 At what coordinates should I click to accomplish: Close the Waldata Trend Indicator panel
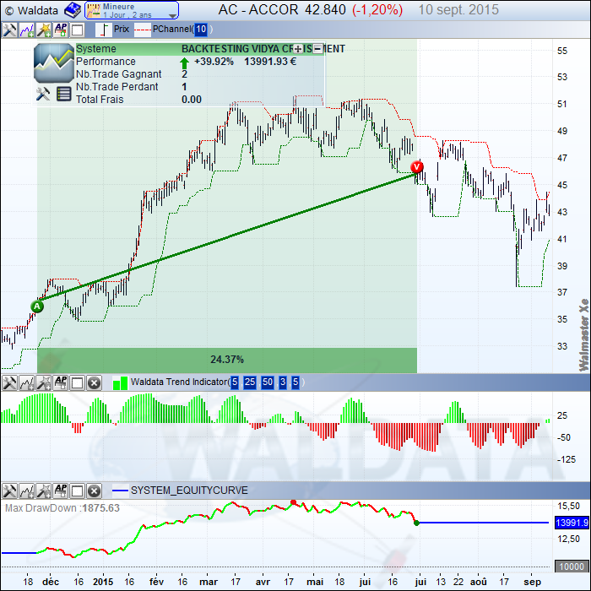click(x=94, y=383)
